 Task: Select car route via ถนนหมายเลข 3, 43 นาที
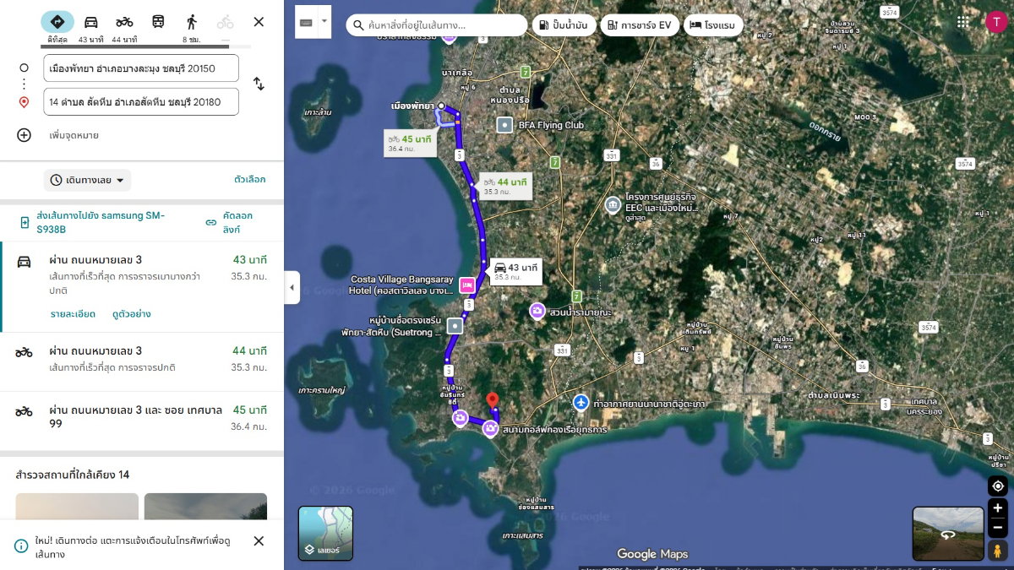[142, 287]
